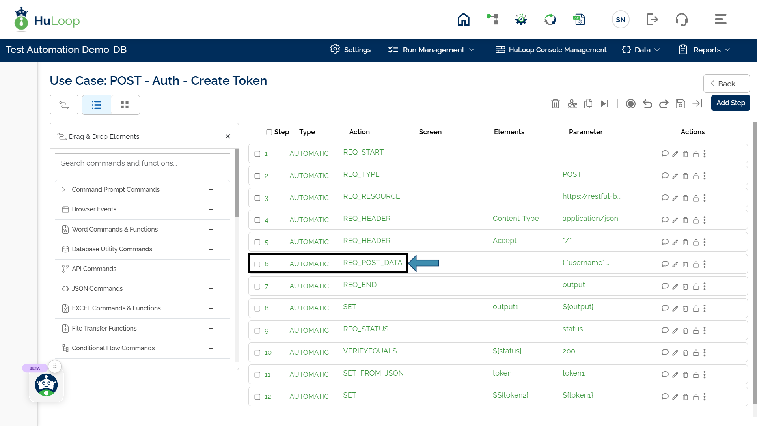Click the save disk icon
The height and width of the screenshot is (426, 757).
(680, 104)
